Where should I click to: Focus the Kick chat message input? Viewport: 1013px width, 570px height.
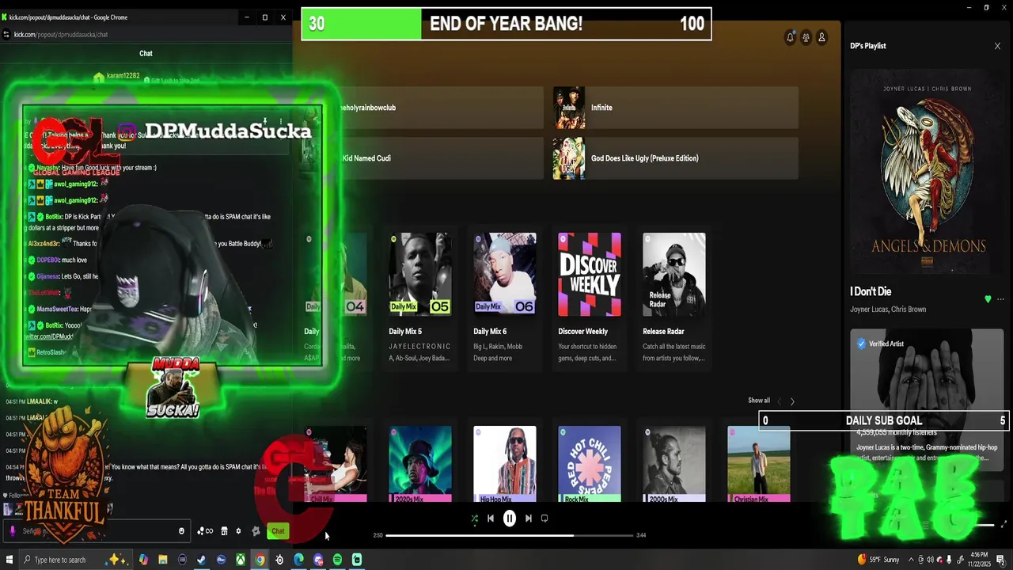[95, 531]
